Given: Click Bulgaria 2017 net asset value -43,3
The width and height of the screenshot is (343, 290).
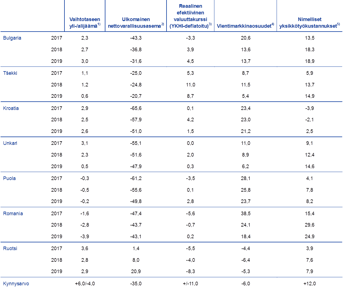Looking at the screenshot, I should (136, 38).
